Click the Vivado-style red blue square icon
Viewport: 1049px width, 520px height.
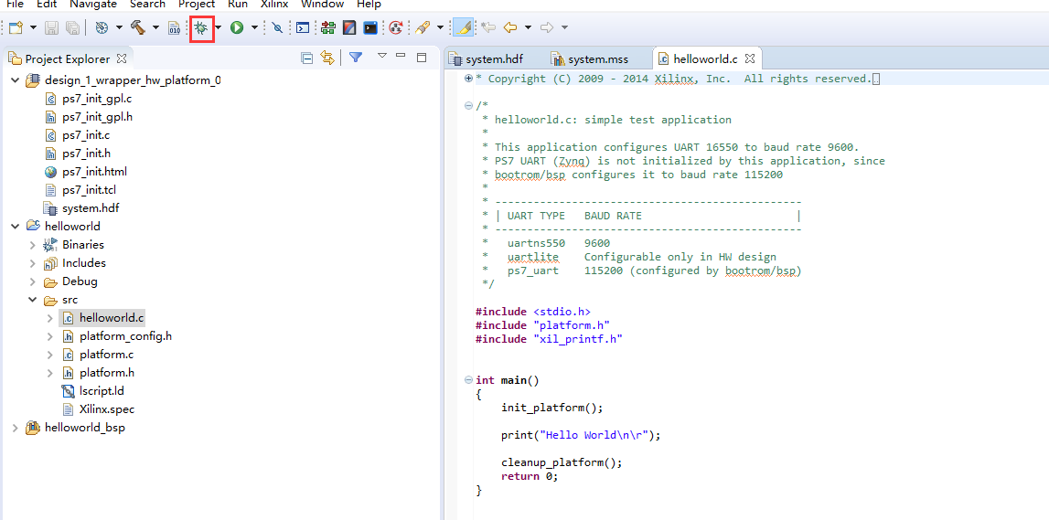348,27
